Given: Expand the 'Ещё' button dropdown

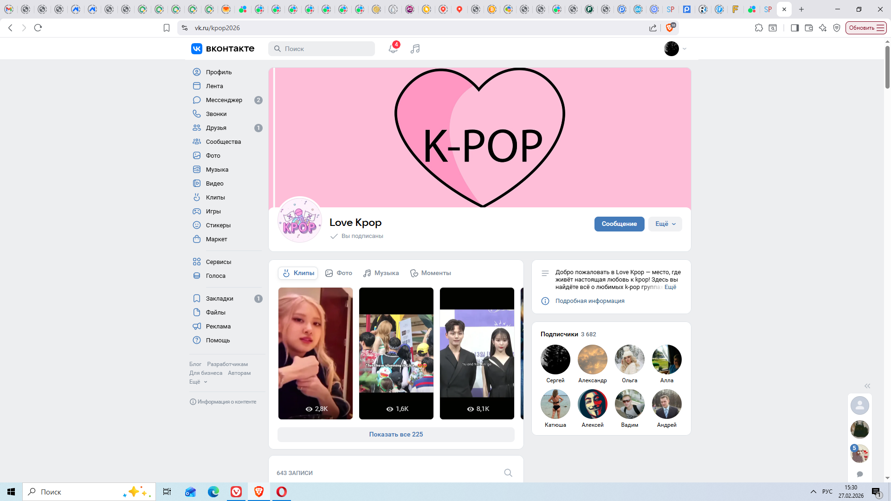Looking at the screenshot, I should pyautogui.click(x=665, y=224).
